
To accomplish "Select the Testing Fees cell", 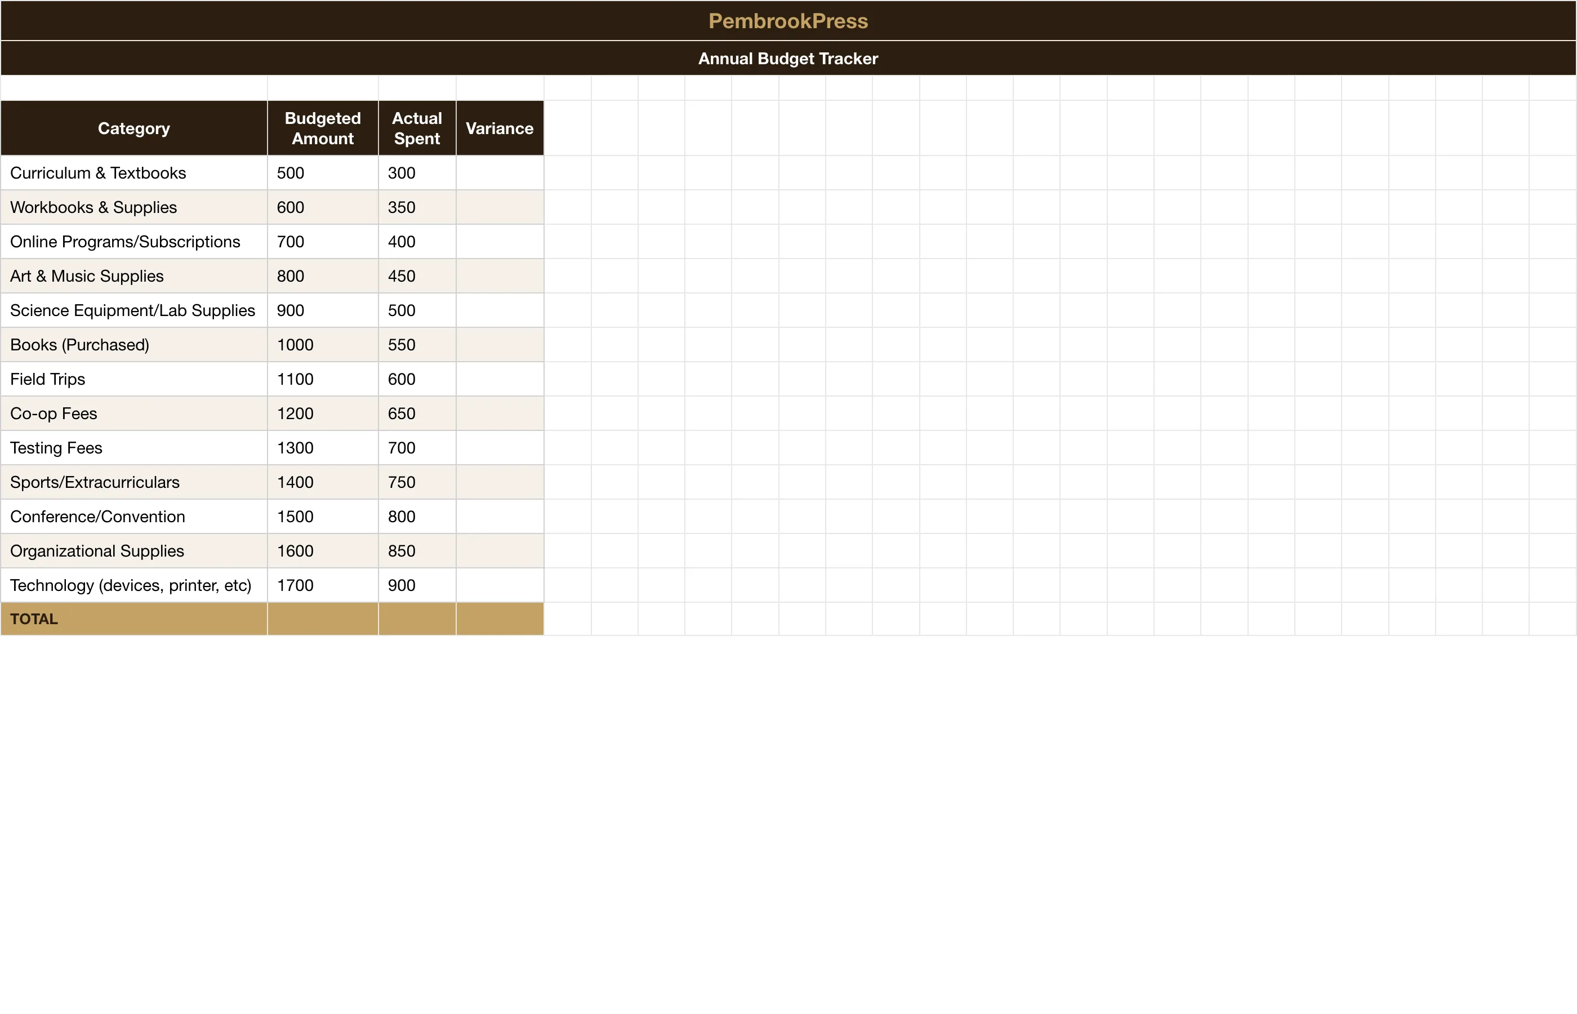I will [x=134, y=448].
